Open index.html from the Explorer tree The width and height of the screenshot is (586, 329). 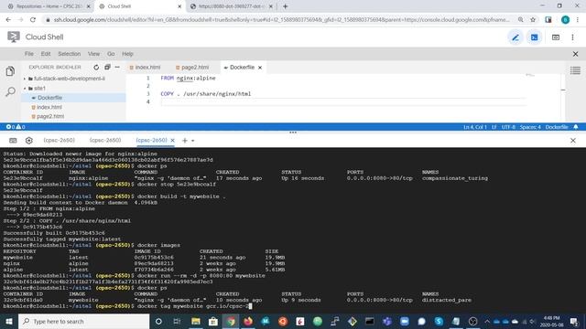(49, 107)
